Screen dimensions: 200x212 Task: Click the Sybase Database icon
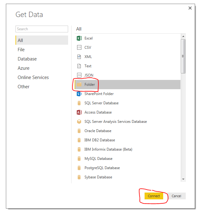point(79,177)
